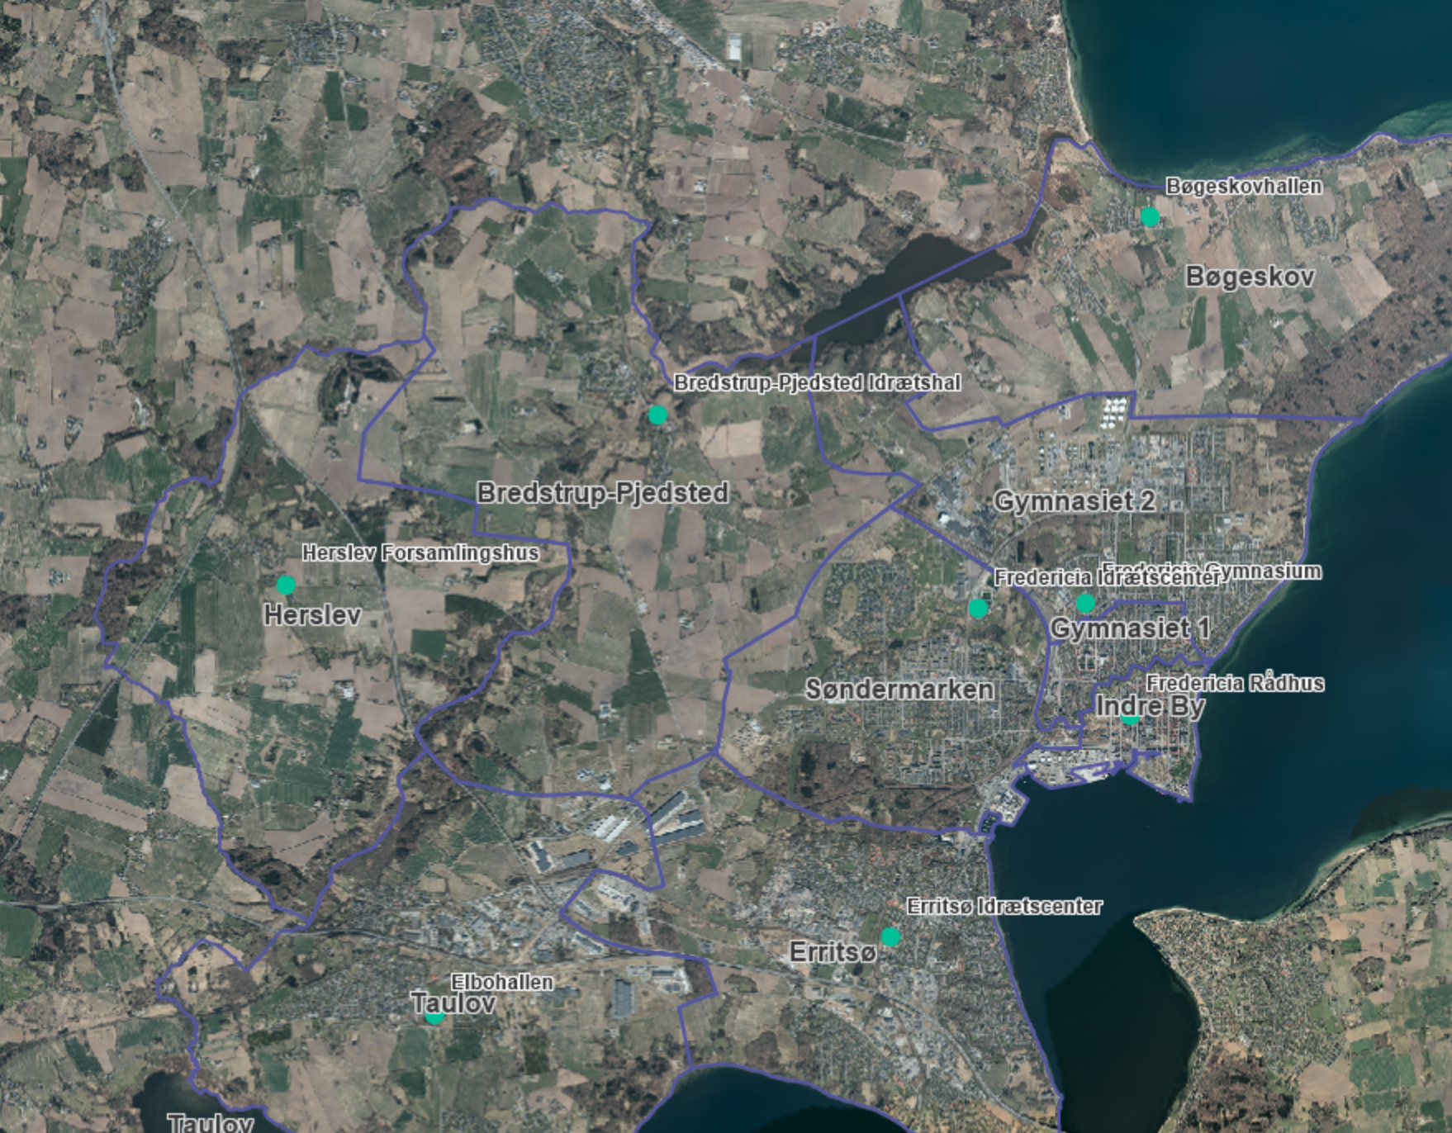Select the Søndermarken district label
The image size is (1452, 1133).
point(899,690)
